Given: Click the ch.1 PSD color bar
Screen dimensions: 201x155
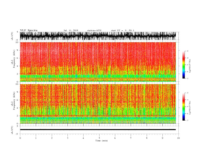Looking at the screenshot, I should pyautogui.click(x=183, y=65).
